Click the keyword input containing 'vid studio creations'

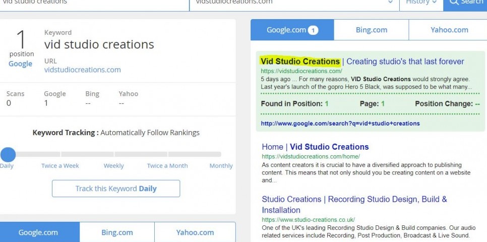(94, 5)
